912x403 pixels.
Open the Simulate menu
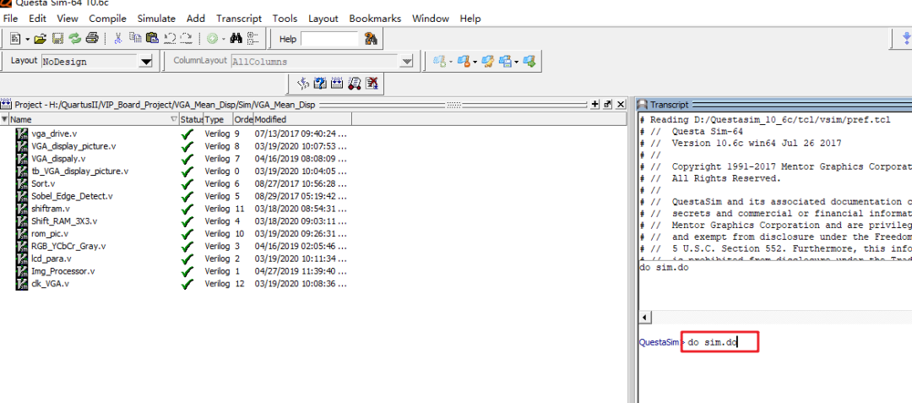(156, 18)
